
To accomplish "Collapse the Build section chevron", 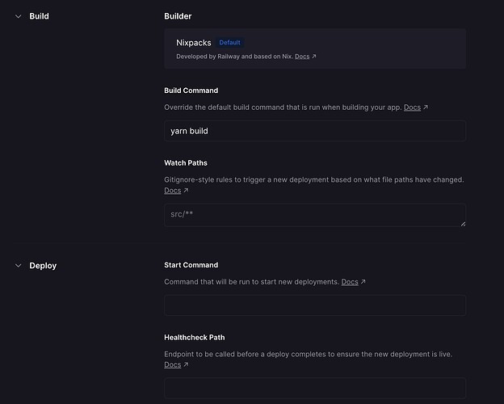I will (18, 16).
